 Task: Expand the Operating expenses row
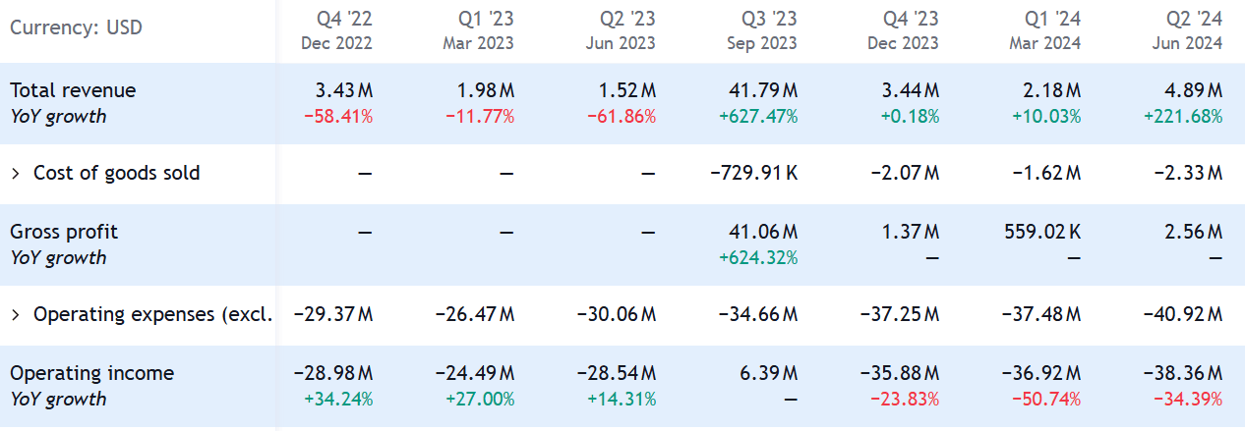coord(16,315)
